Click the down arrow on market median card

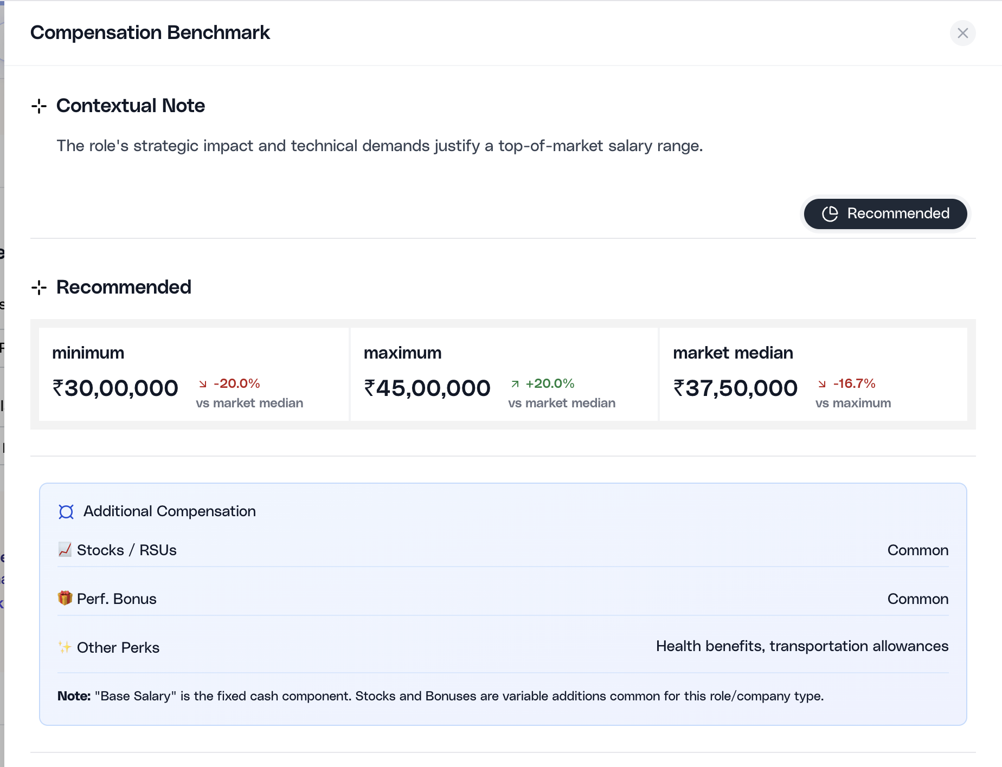[823, 383]
